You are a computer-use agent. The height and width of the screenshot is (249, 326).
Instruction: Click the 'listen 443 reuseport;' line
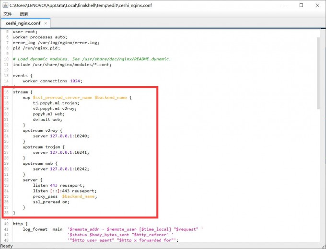58,185
